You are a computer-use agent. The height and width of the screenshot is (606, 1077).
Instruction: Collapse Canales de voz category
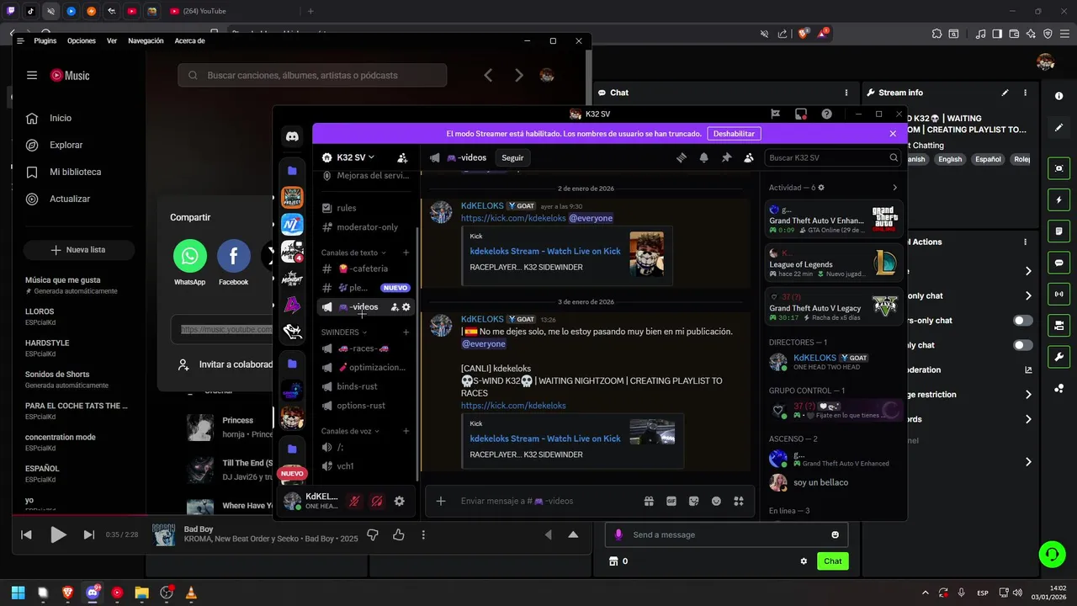(x=350, y=431)
